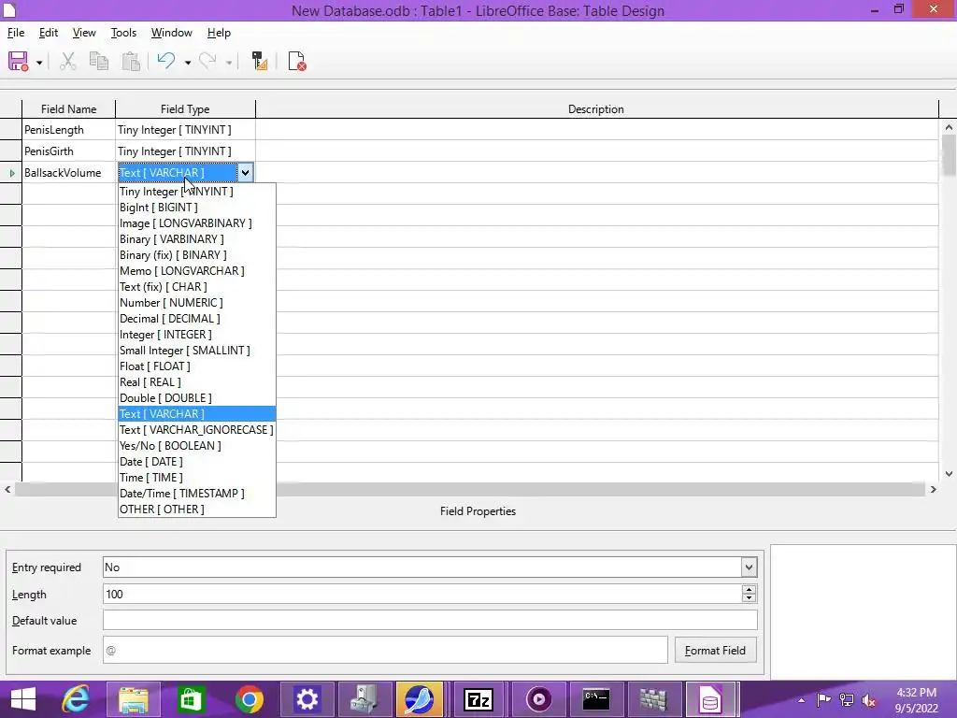The width and height of the screenshot is (957, 718).
Task: Open the Save dropdown arrow
Action: 39,63
